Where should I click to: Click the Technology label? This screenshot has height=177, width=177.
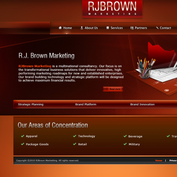[86, 136]
